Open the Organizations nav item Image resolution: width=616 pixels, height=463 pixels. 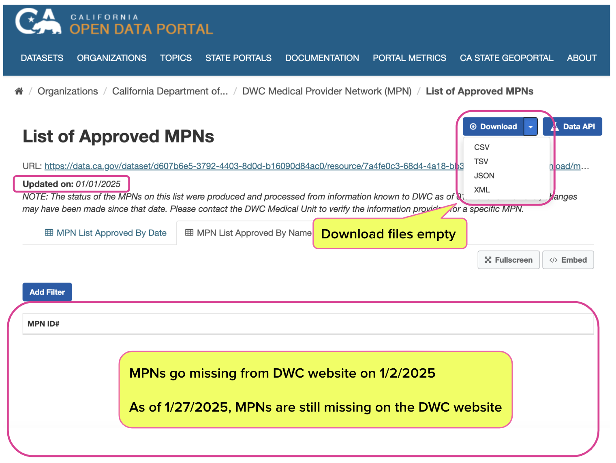click(112, 58)
